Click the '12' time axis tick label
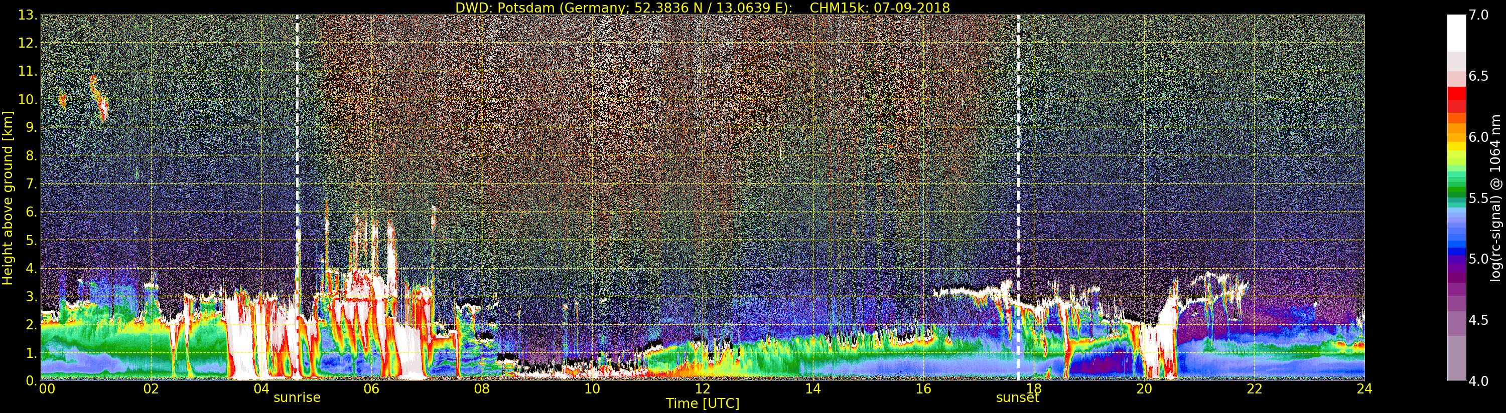The height and width of the screenshot is (413, 1506). point(702,388)
